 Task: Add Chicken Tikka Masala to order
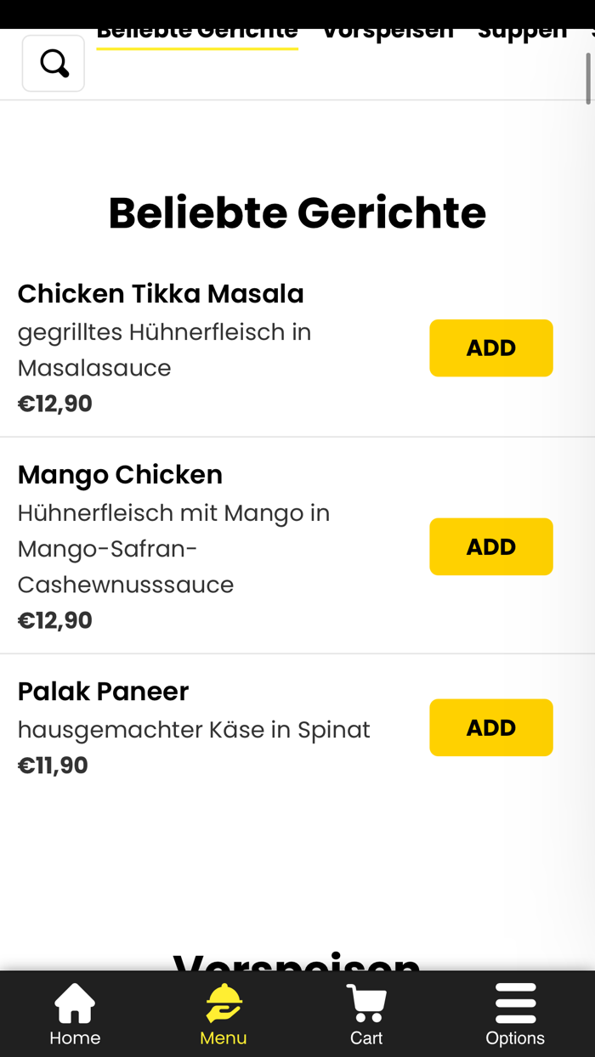[490, 348]
